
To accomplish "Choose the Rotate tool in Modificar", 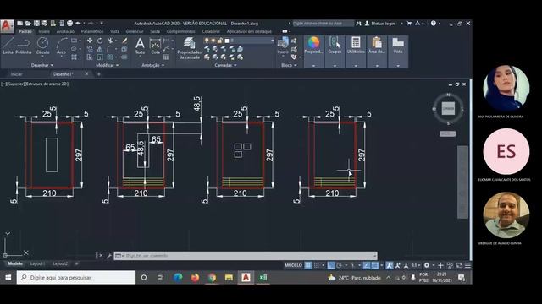I will point(100,41).
